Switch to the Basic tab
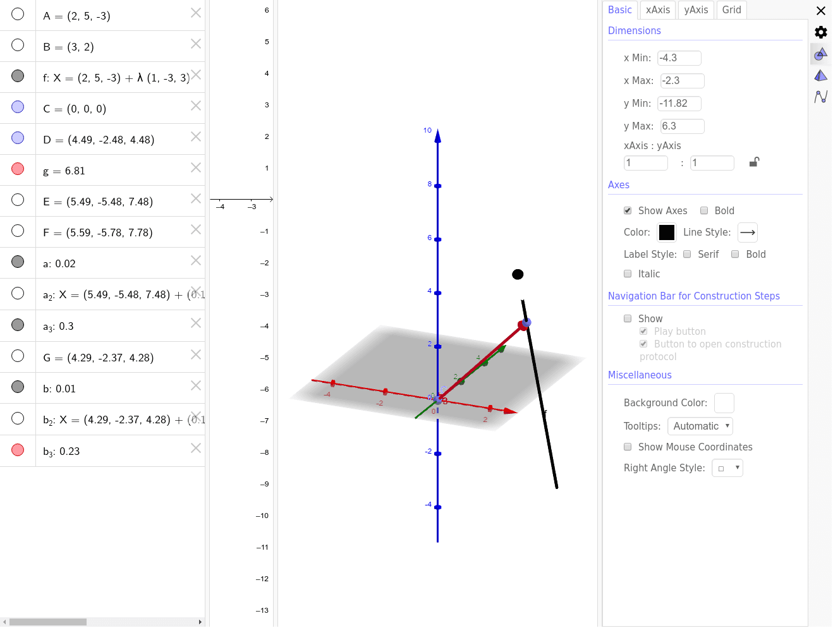 [620, 9]
